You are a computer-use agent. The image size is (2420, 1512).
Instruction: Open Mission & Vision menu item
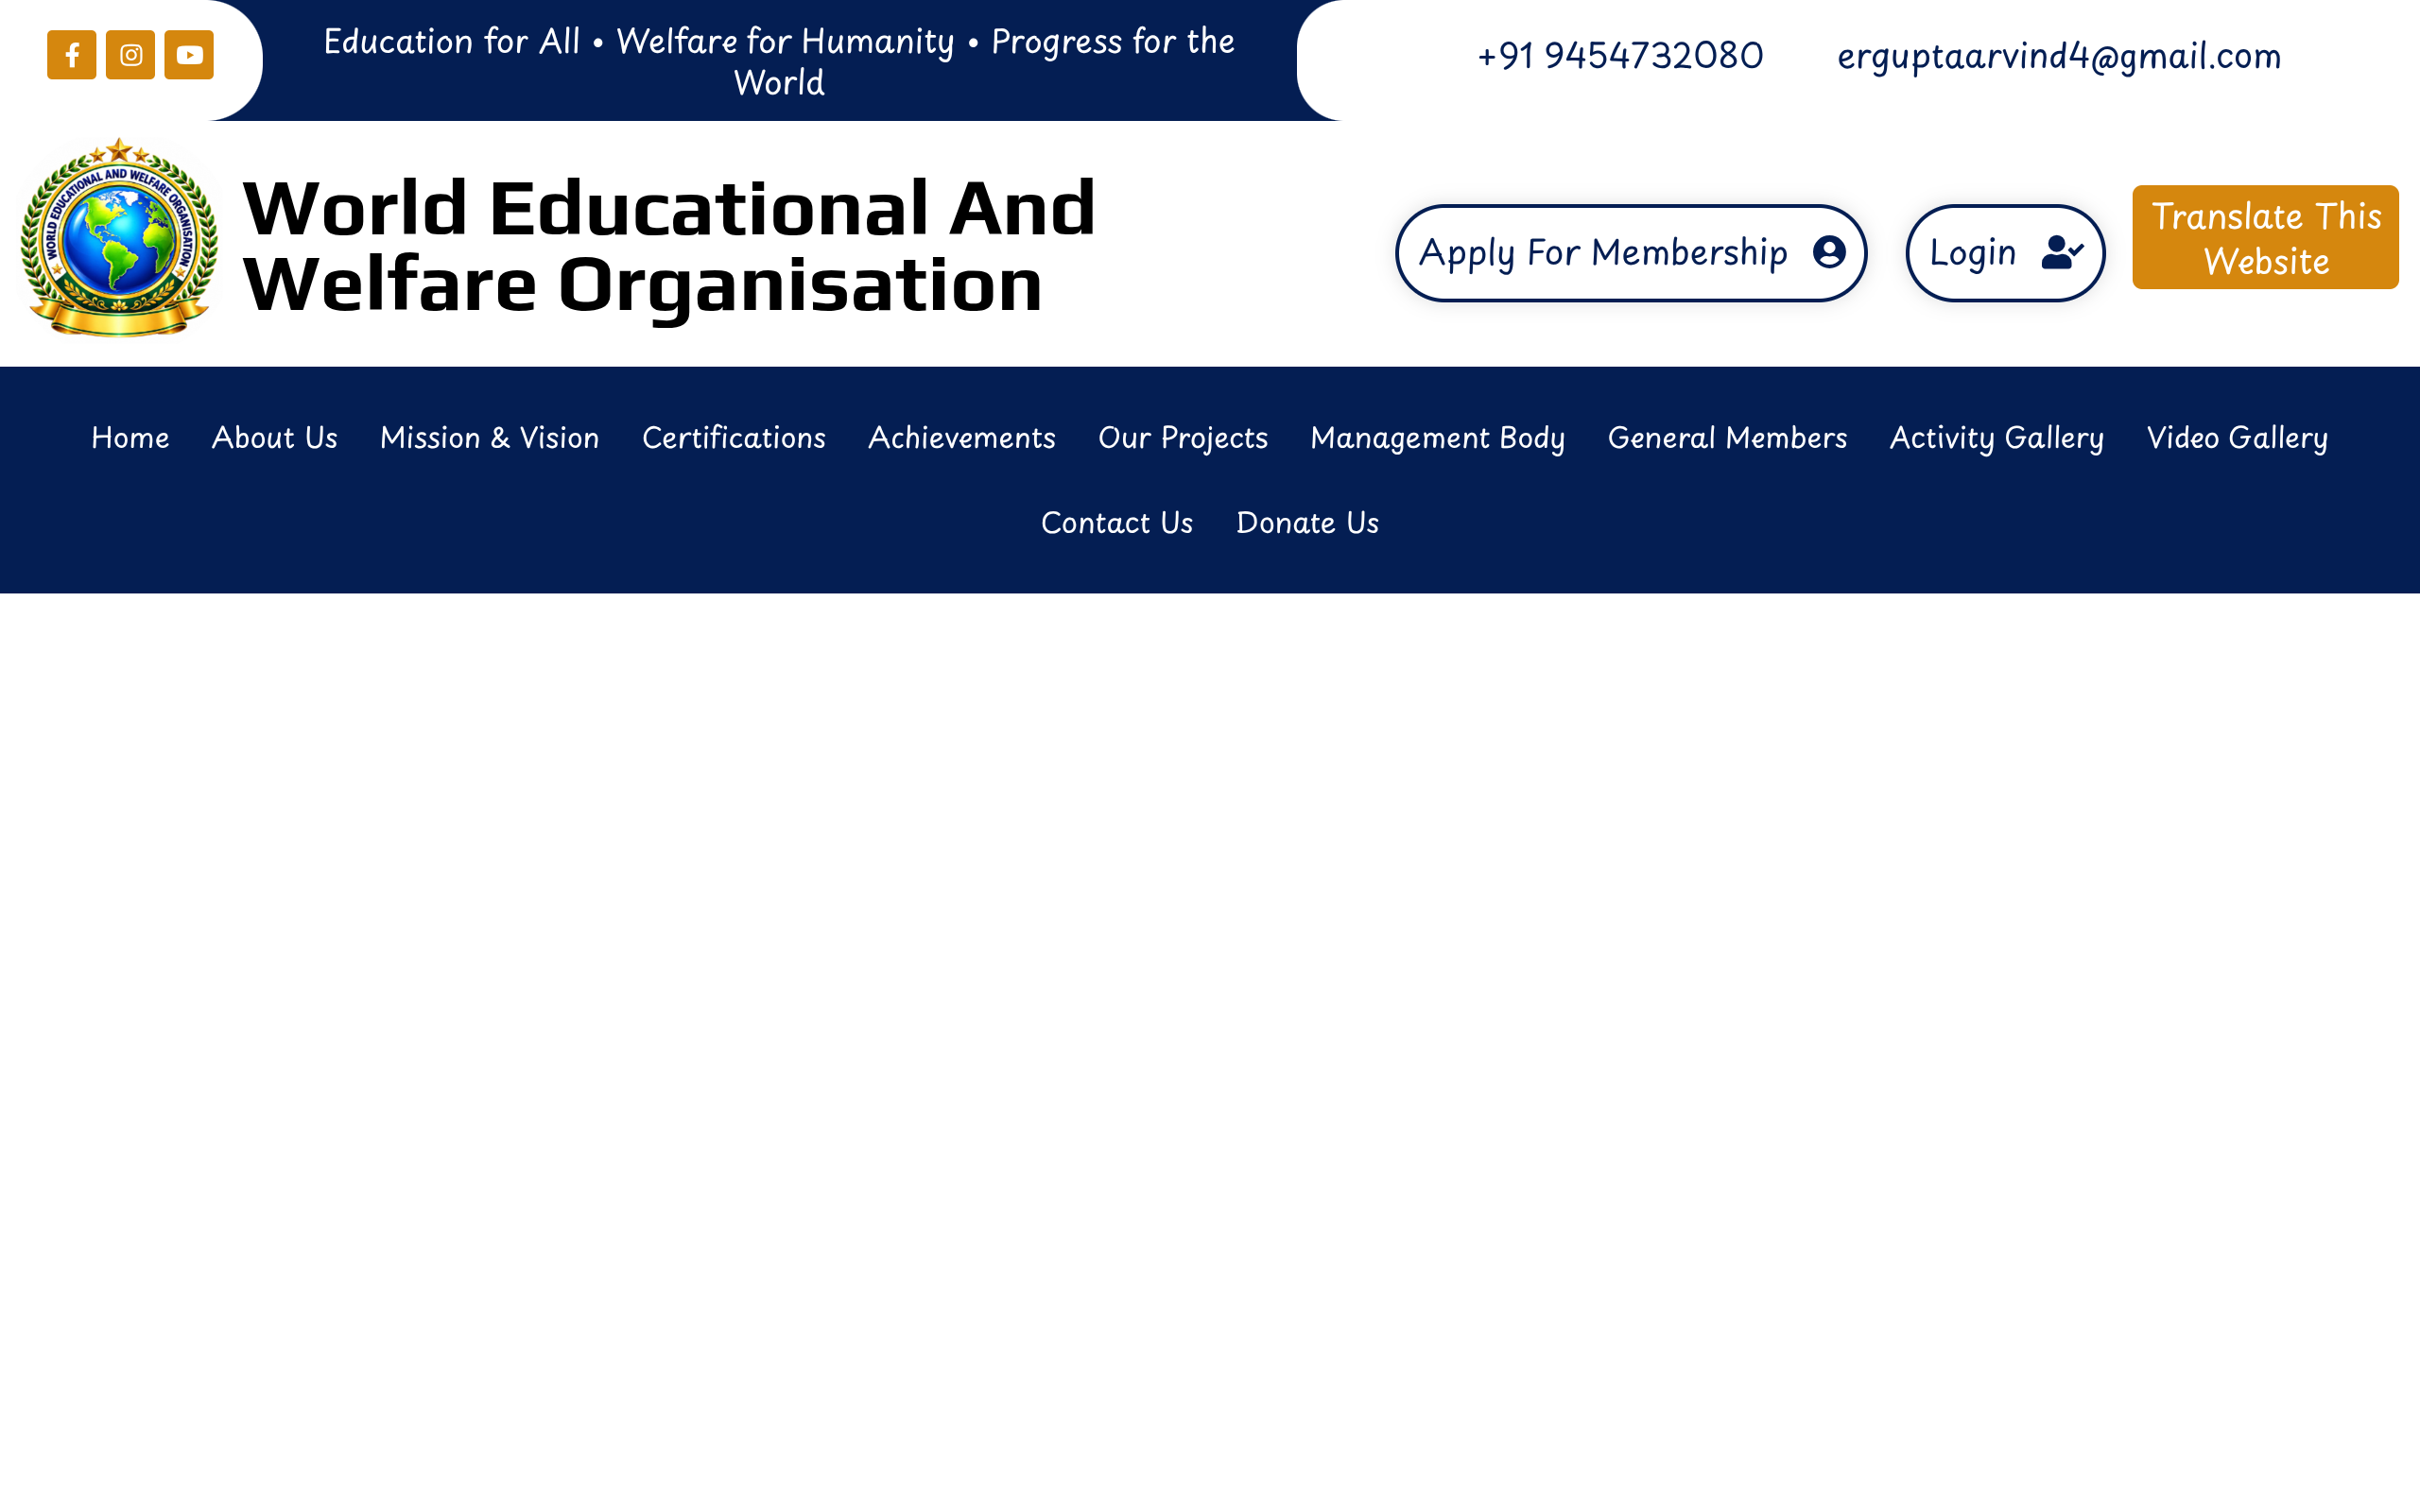(489, 438)
